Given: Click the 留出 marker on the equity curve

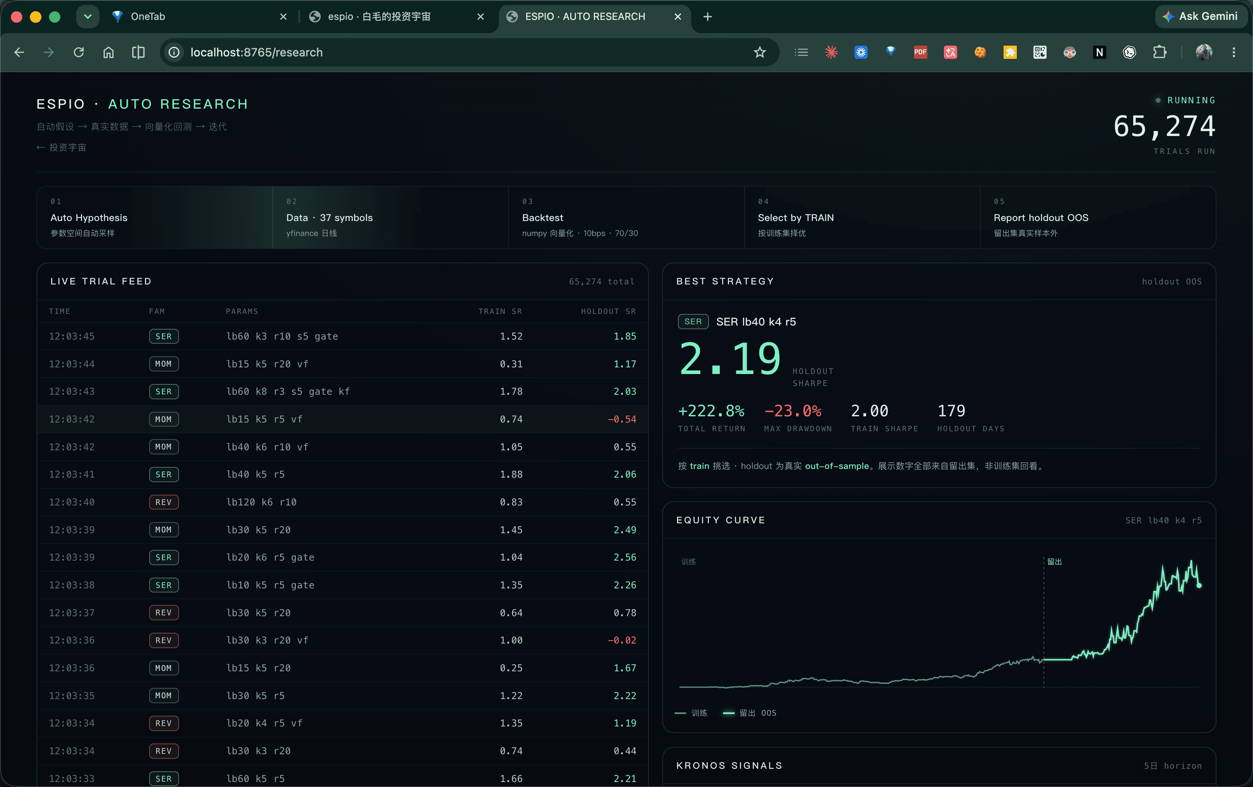Looking at the screenshot, I should [1054, 561].
